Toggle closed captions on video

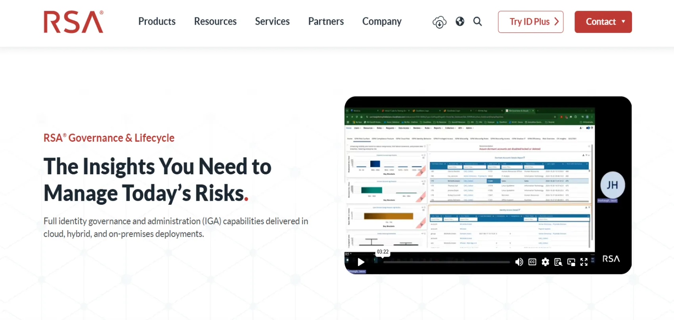pos(532,262)
